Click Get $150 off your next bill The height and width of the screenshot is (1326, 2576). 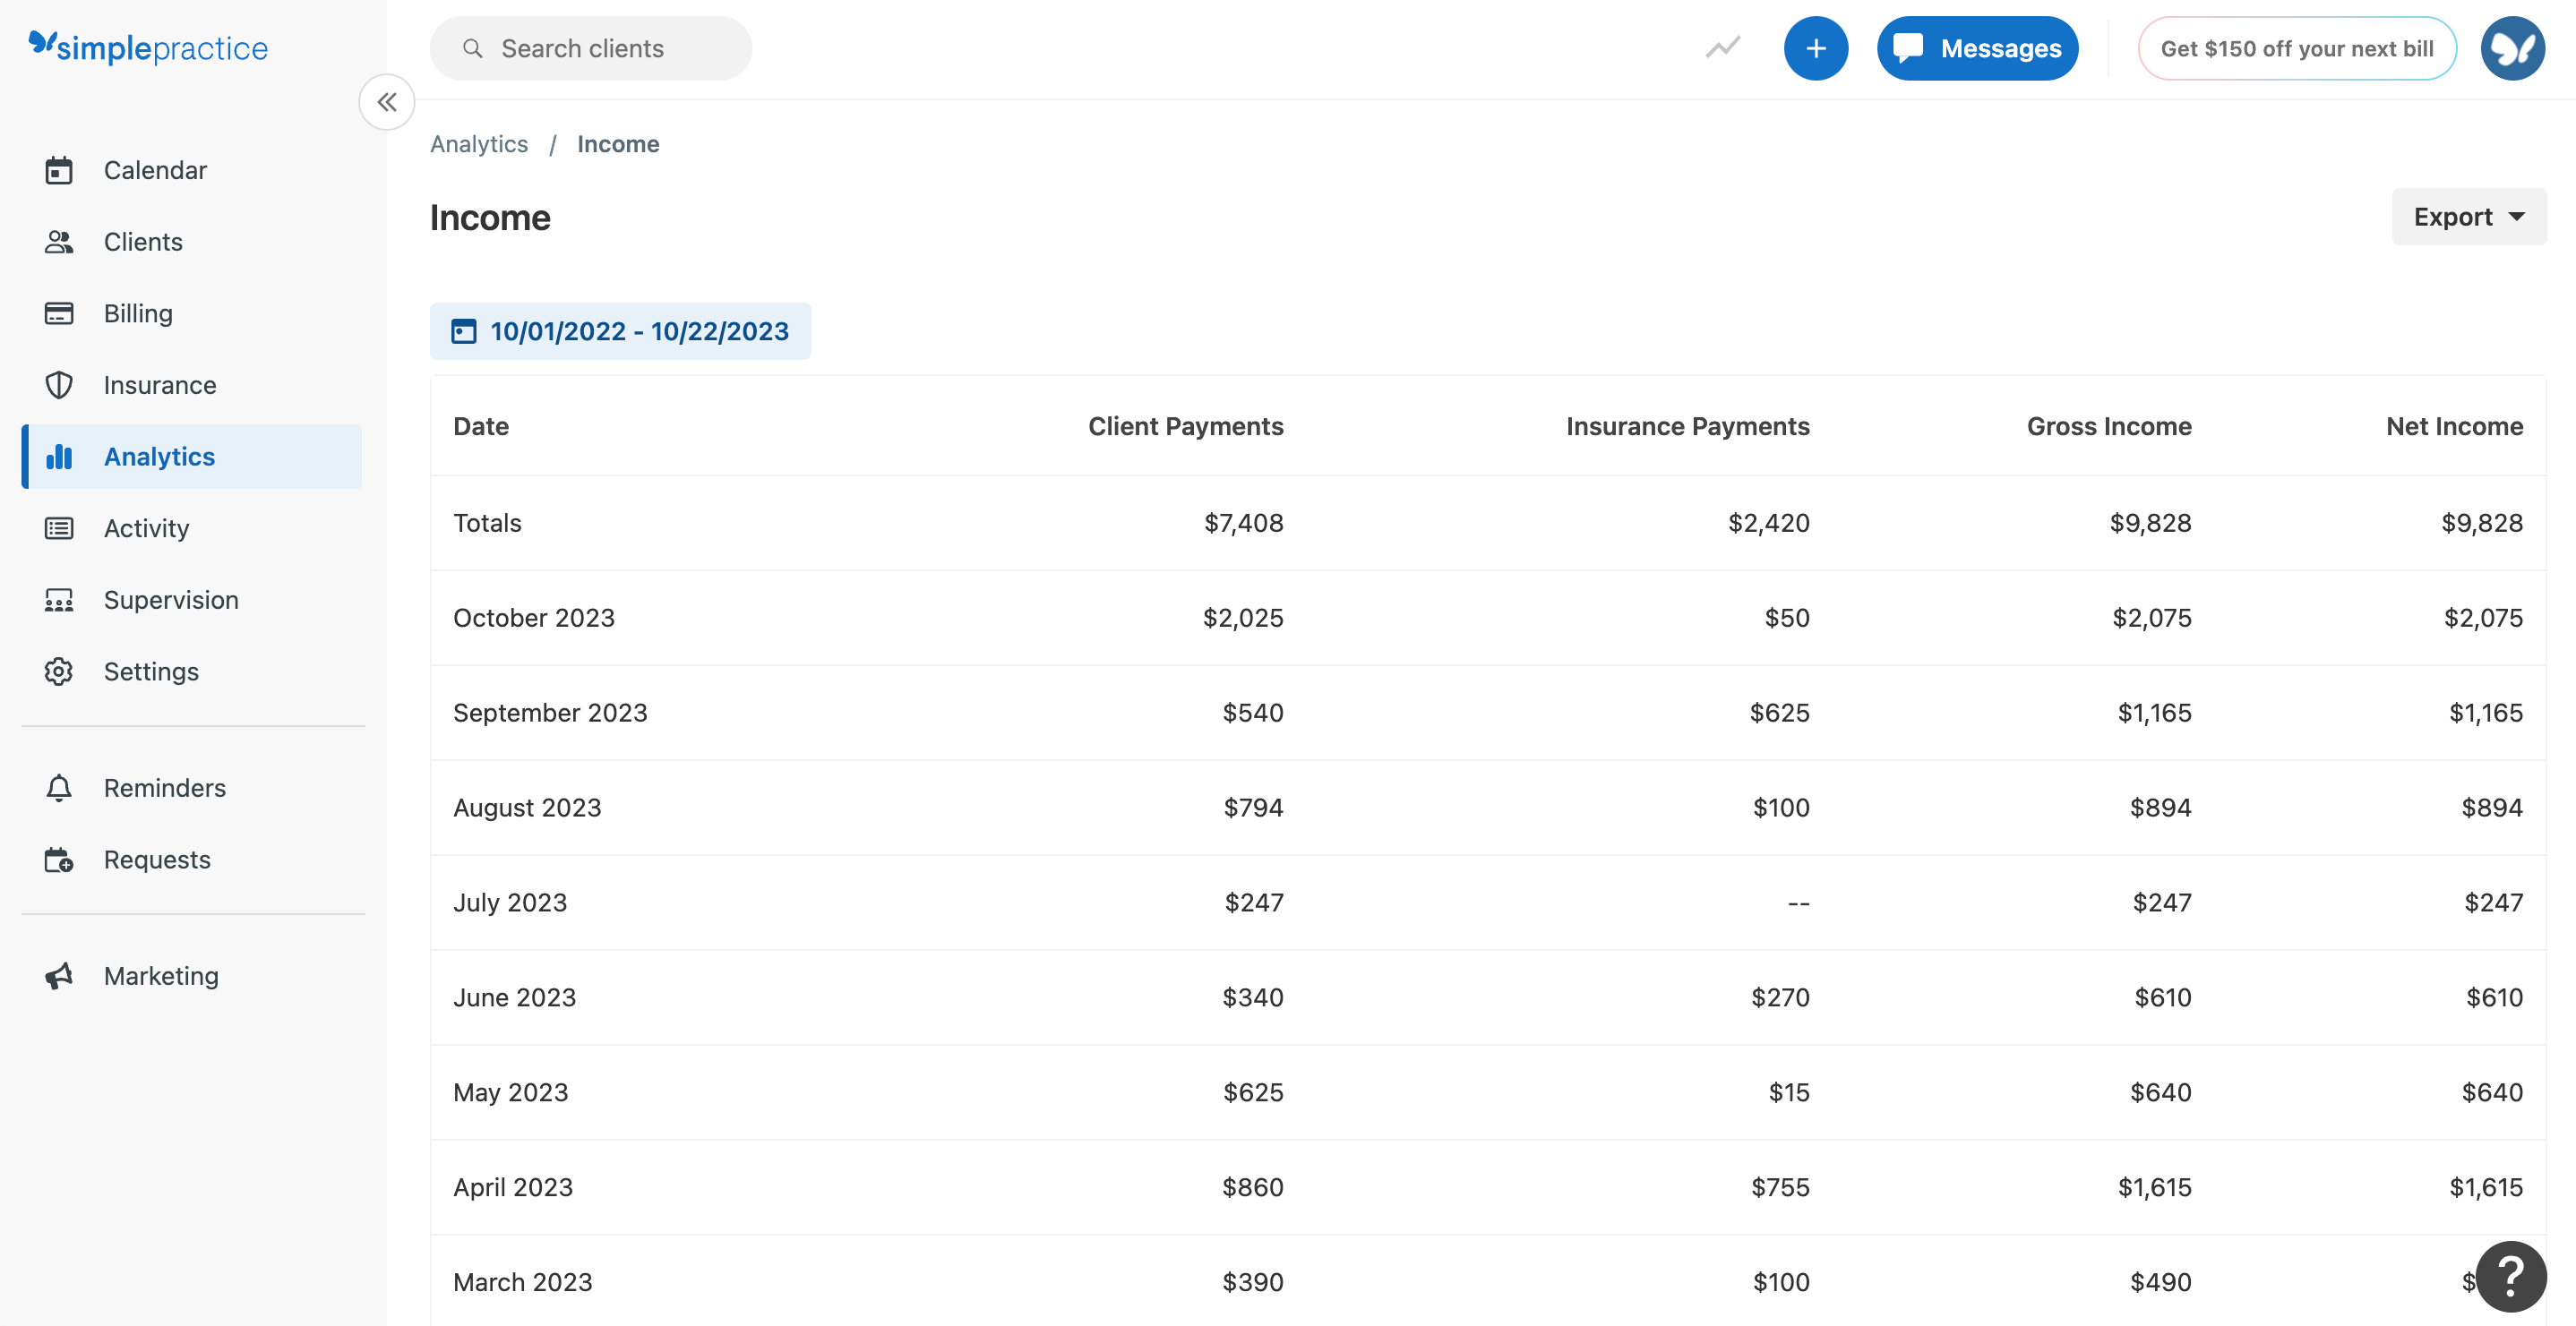tap(2296, 47)
